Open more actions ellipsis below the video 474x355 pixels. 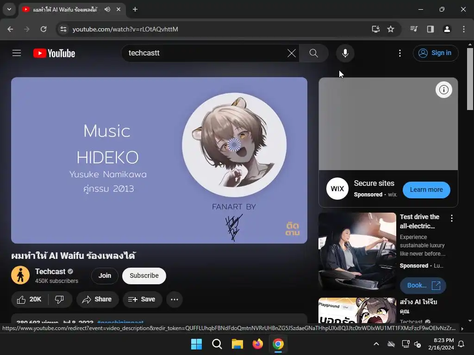pyautogui.click(x=175, y=300)
